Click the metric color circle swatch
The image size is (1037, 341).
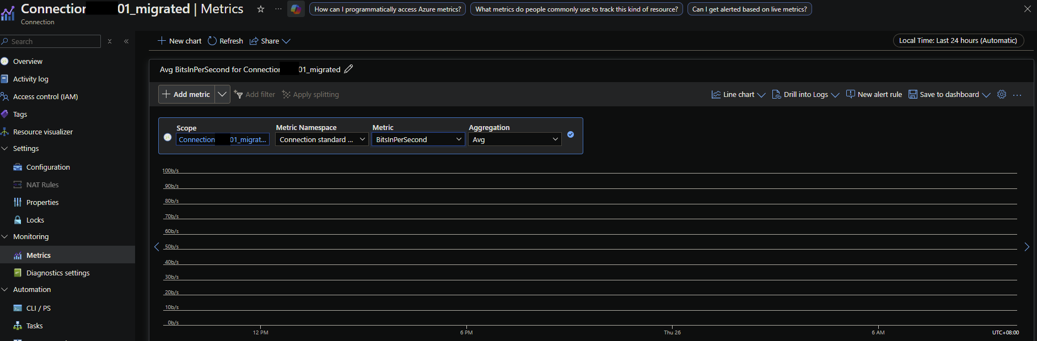pos(168,137)
